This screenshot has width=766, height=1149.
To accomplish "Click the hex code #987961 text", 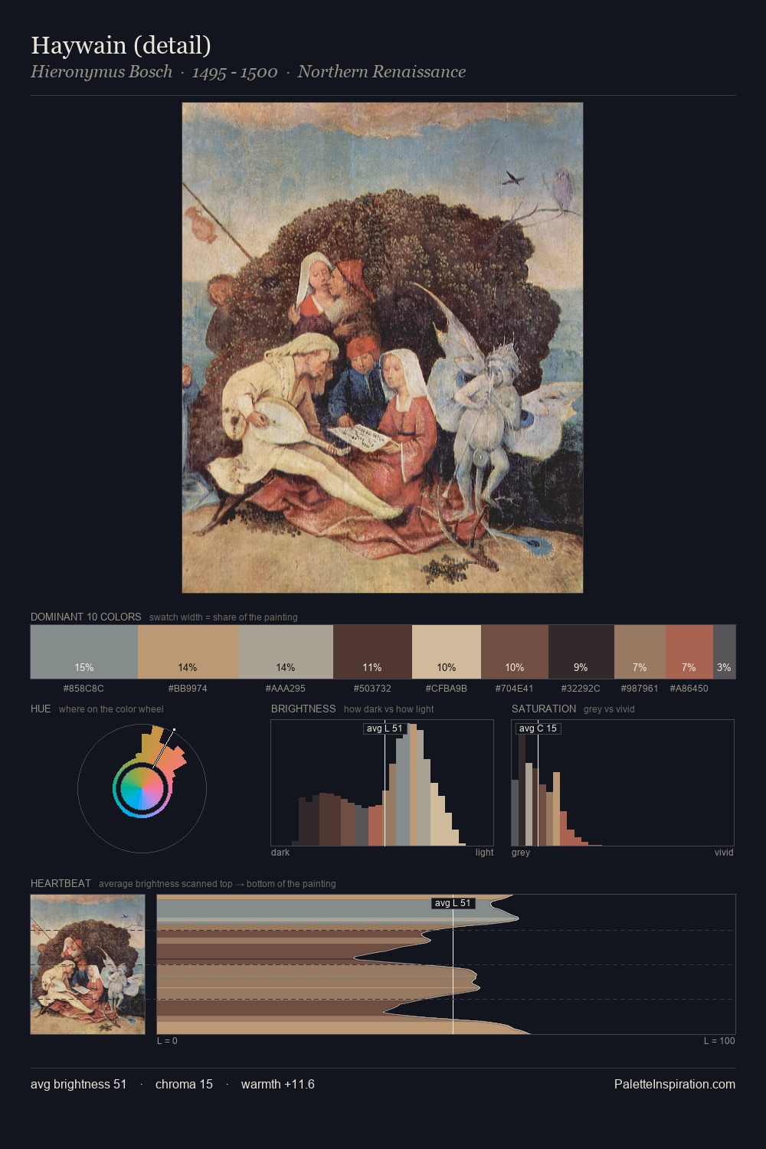I will [x=640, y=689].
